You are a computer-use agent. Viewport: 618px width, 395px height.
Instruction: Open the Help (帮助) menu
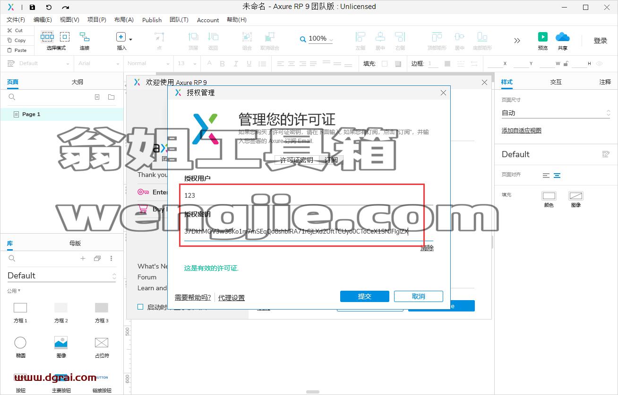pyautogui.click(x=237, y=20)
